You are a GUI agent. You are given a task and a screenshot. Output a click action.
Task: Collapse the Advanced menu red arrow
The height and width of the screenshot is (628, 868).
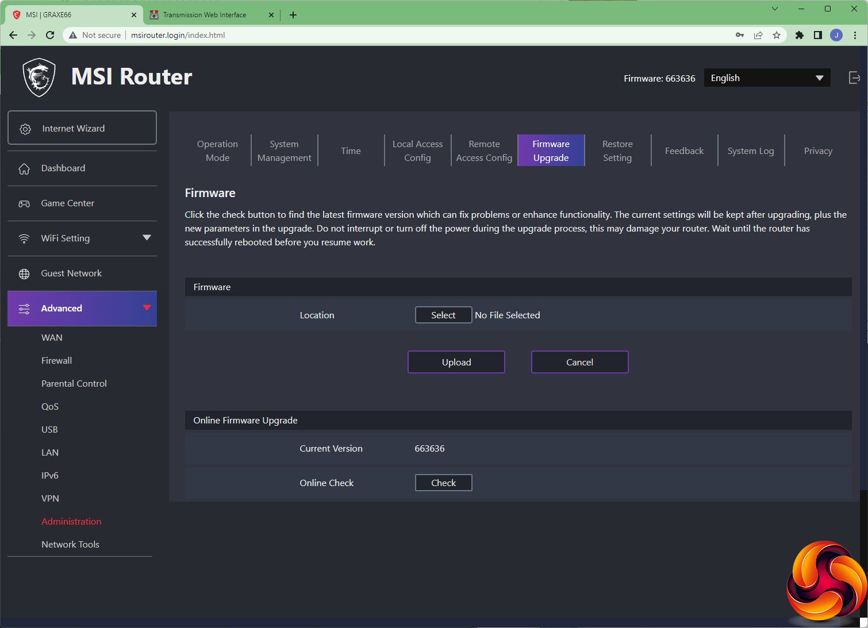147,308
